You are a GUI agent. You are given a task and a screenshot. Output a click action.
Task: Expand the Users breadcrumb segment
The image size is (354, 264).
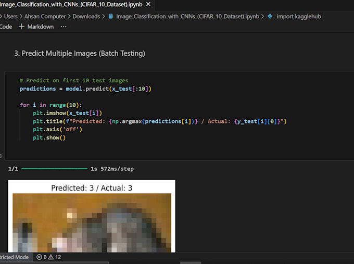tap(10, 16)
